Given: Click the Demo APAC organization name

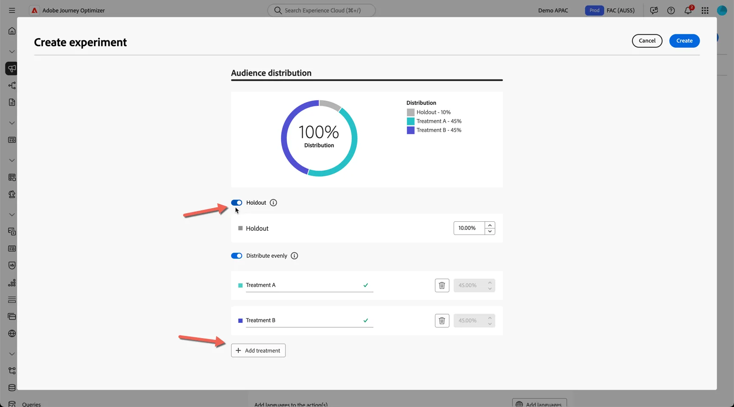Looking at the screenshot, I should click(x=553, y=10).
